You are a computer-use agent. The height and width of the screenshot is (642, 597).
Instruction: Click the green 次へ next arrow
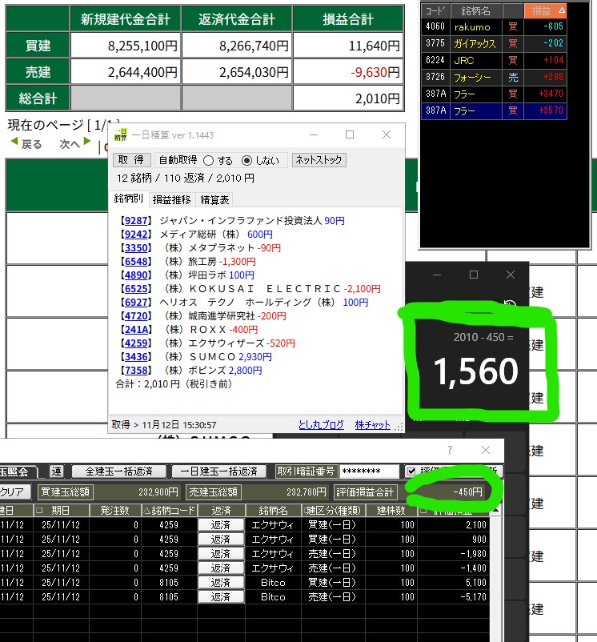pyautogui.click(x=87, y=143)
